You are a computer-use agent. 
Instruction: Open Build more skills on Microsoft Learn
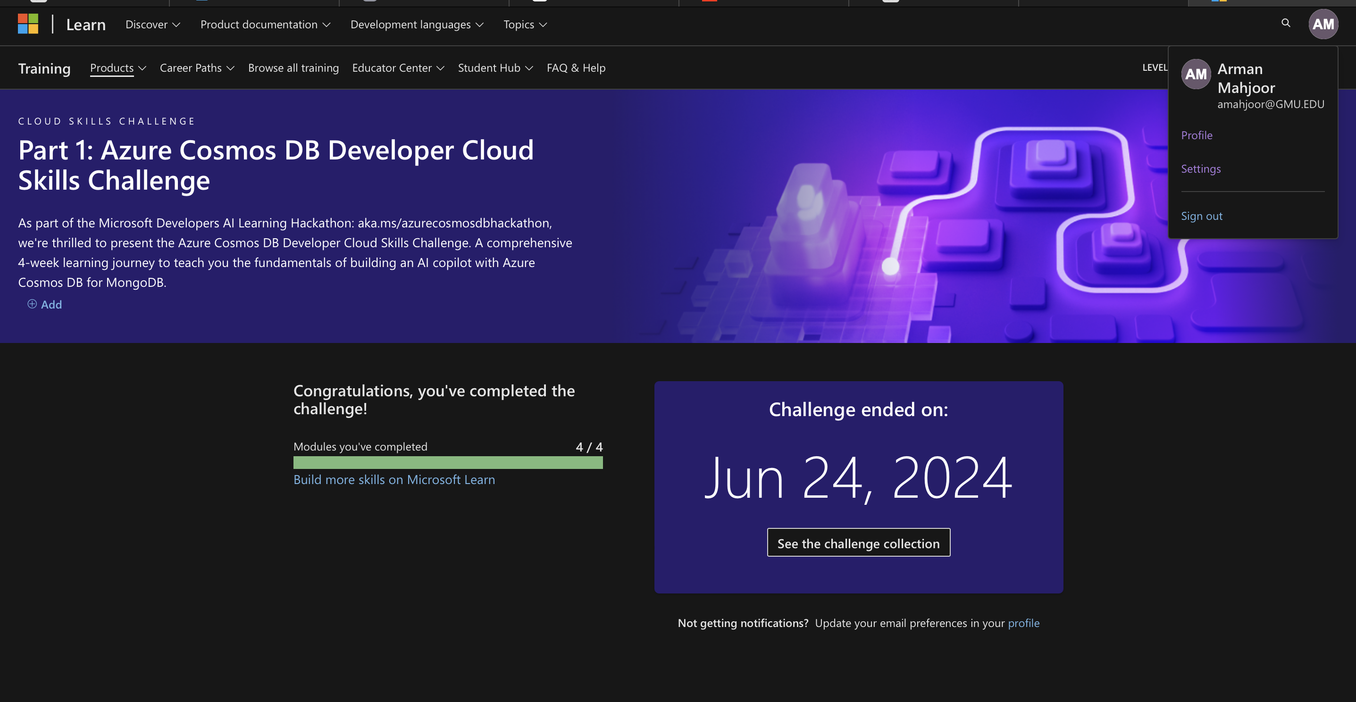tap(394, 479)
